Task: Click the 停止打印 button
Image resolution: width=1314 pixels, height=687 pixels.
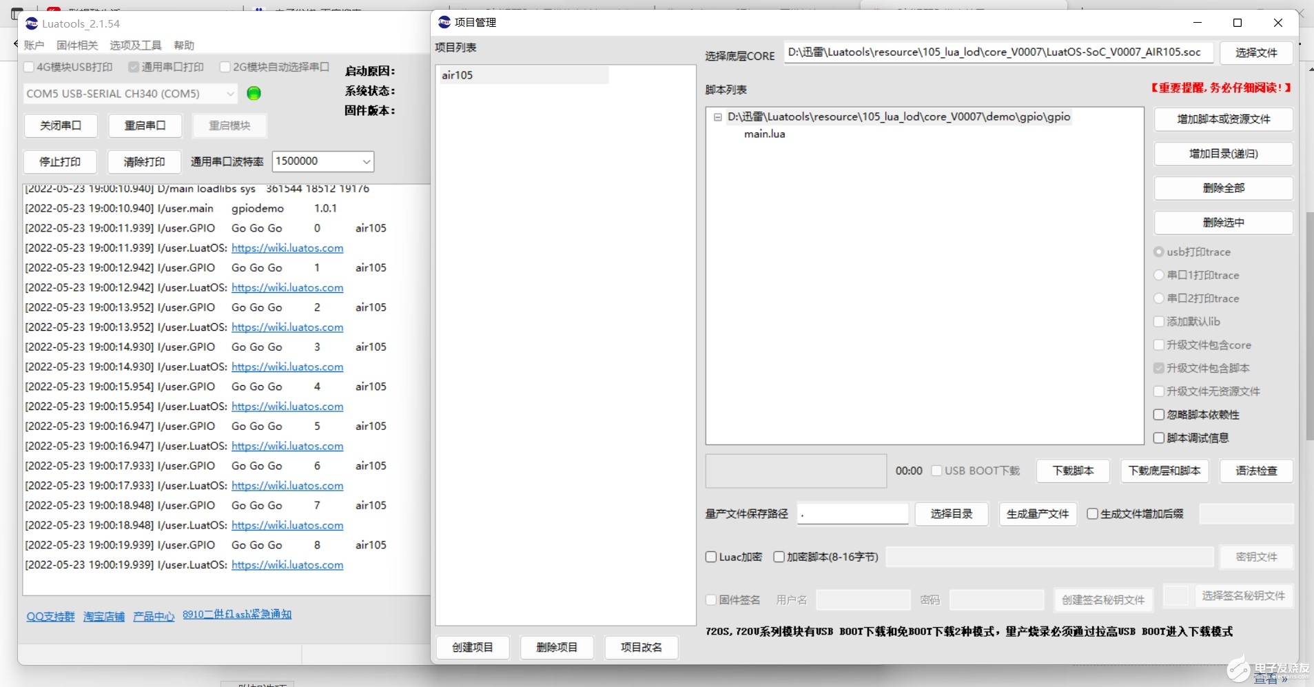Action: 60,162
